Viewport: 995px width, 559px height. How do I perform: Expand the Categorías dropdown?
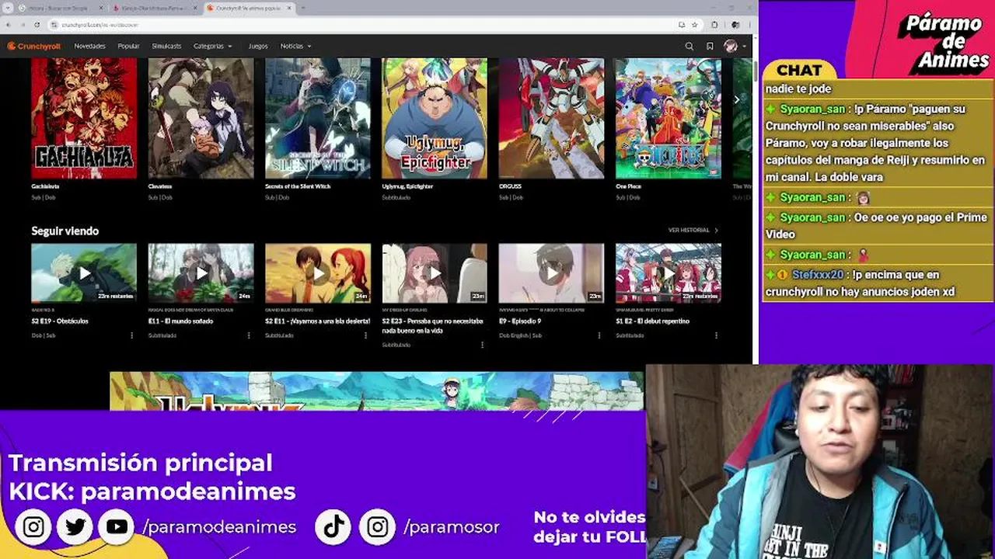(212, 46)
